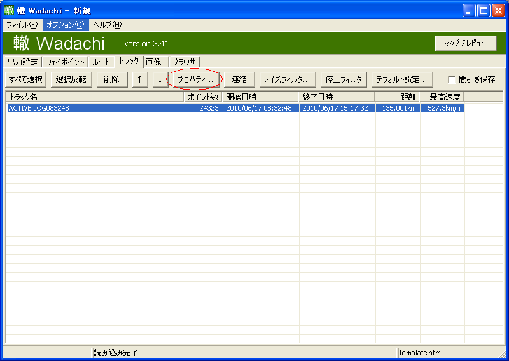Click the マッププレビュー button
The height and width of the screenshot is (361, 509).
point(466,43)
